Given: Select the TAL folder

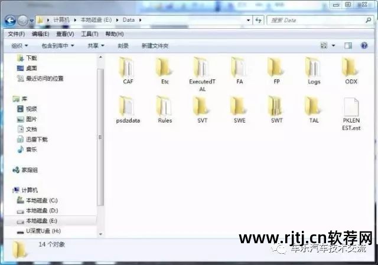Looking at the screenshot, I should tap(314, 110).
